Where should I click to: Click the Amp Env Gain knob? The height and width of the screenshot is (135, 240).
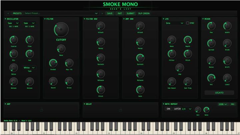coord(140,90)
